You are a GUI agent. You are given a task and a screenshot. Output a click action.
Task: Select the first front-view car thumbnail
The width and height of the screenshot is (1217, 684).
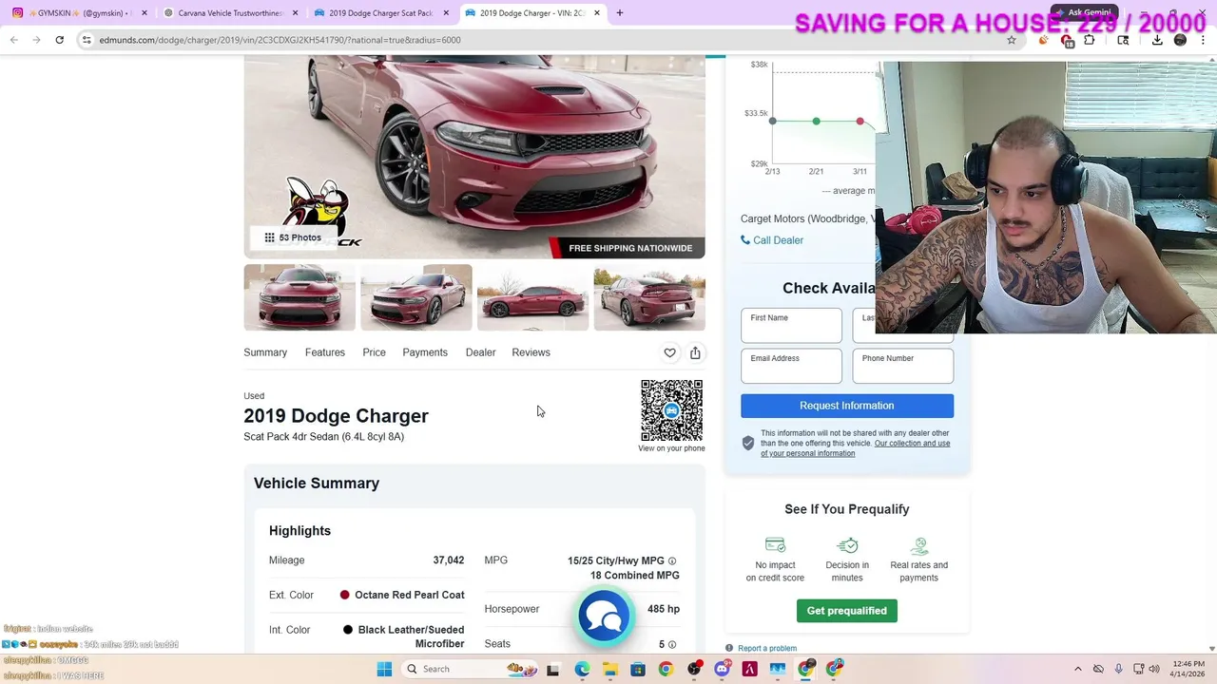tap(299, 297)
